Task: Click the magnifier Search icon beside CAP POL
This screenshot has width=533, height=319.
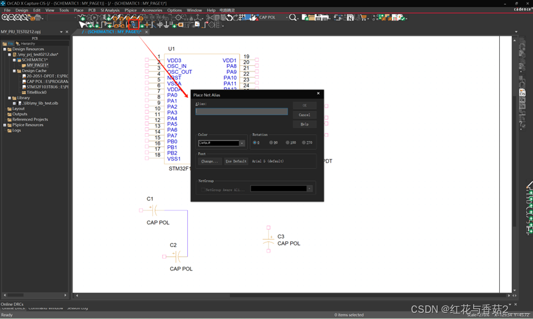Action: pyautogui.click(x=293, y=17)
